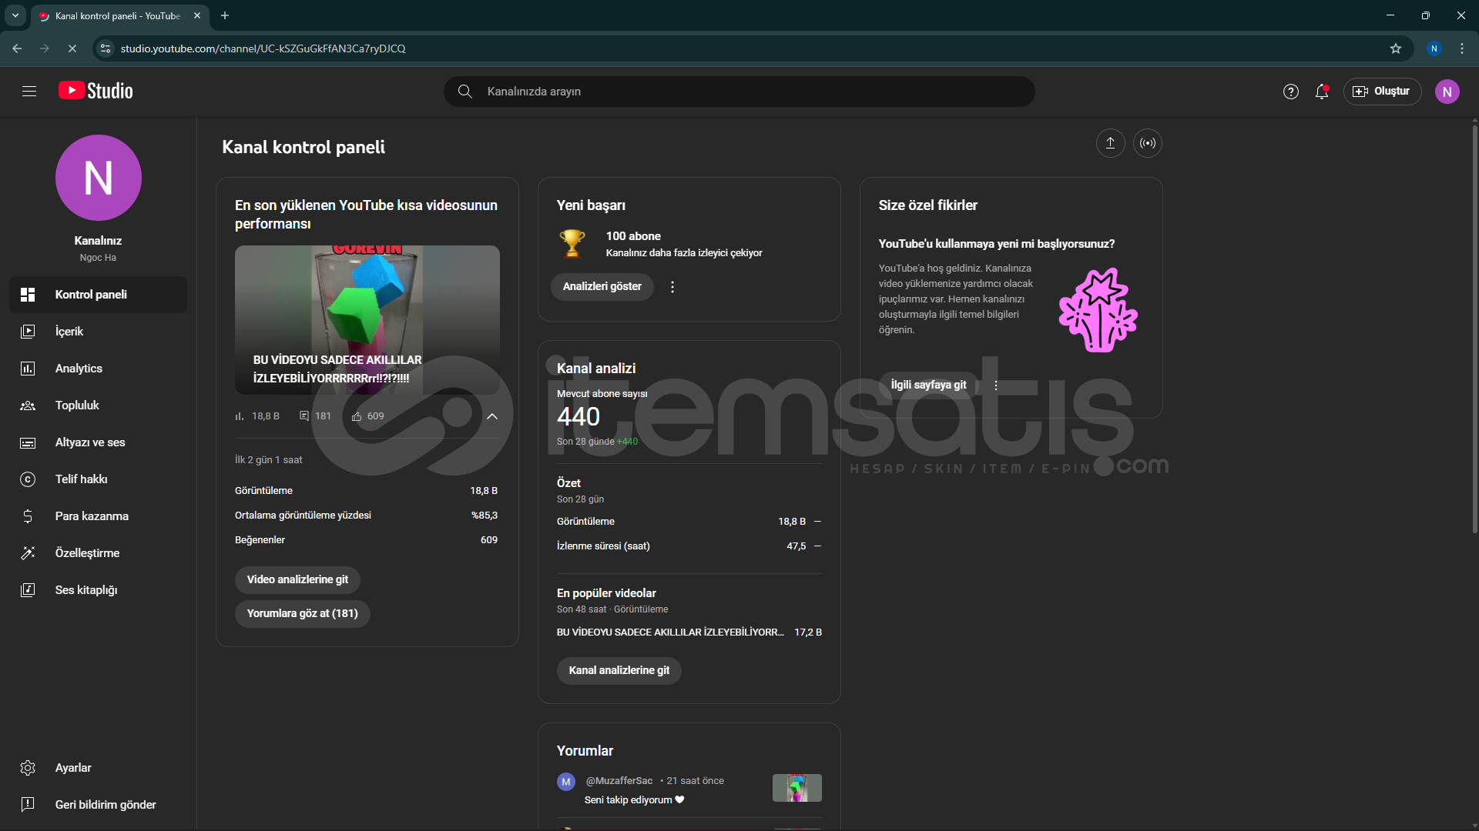This screenshot has height=831, width=1479.
Task: Click Video analizlerine git button
Action: [x=297, y=579]
